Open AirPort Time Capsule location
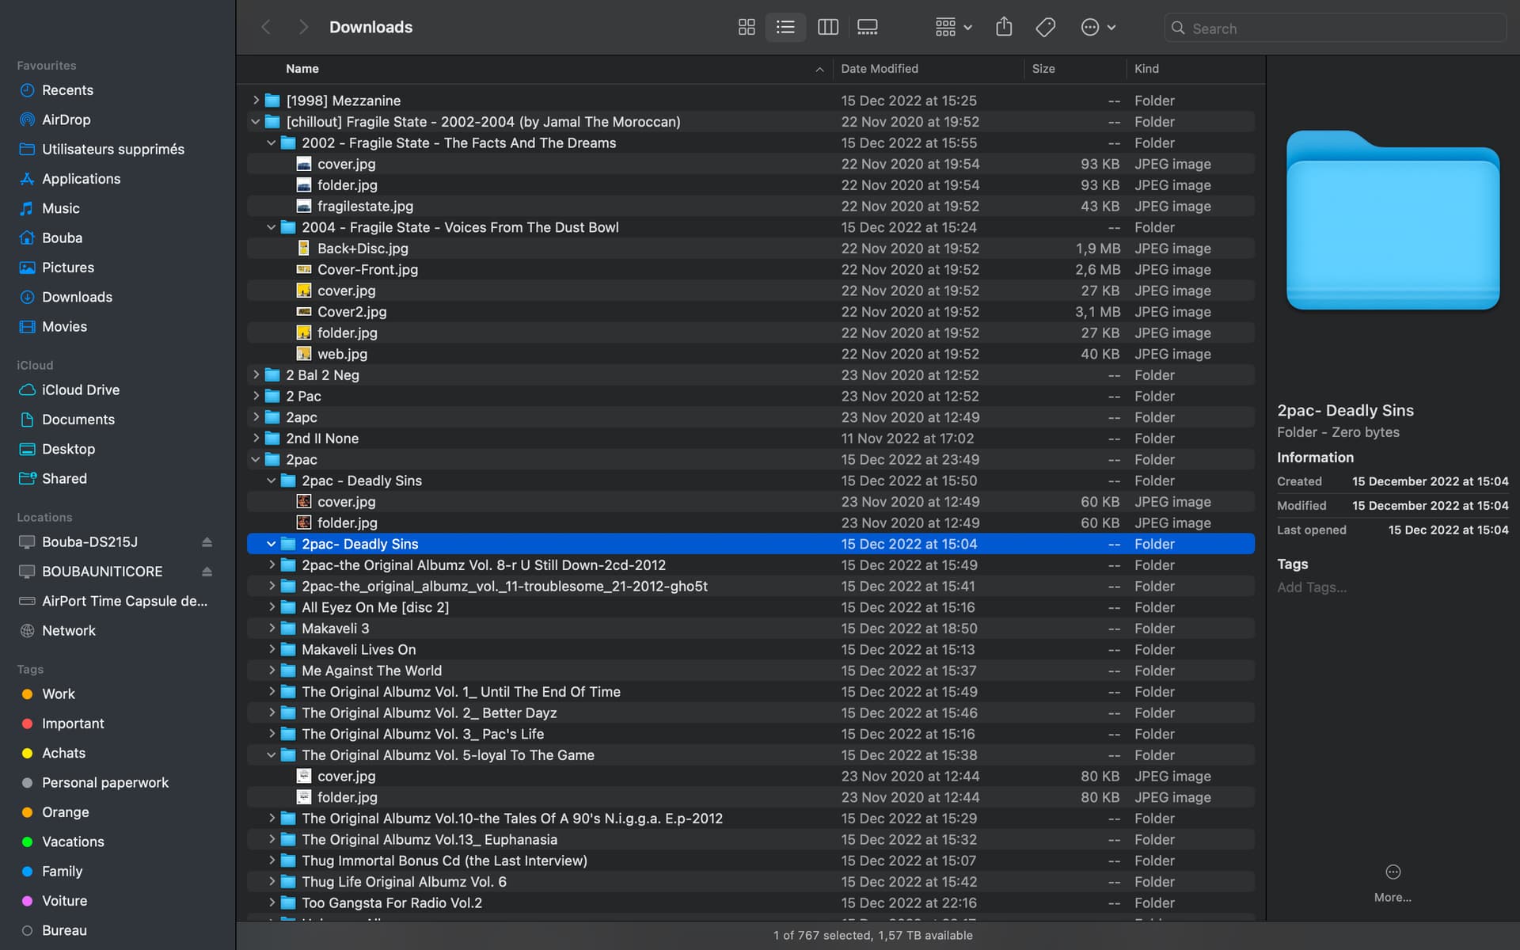The width and height of the screenshot is (1520, 950). [124, 601]
